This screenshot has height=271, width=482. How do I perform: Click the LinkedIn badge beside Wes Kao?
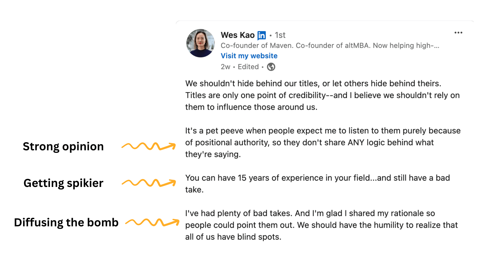262,35
